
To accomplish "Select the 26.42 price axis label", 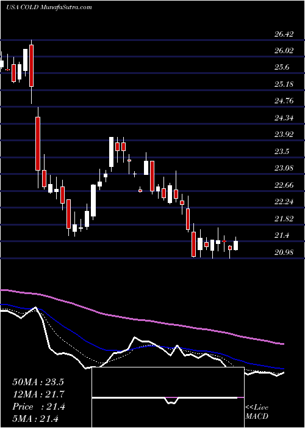I will tap(284, 34).
